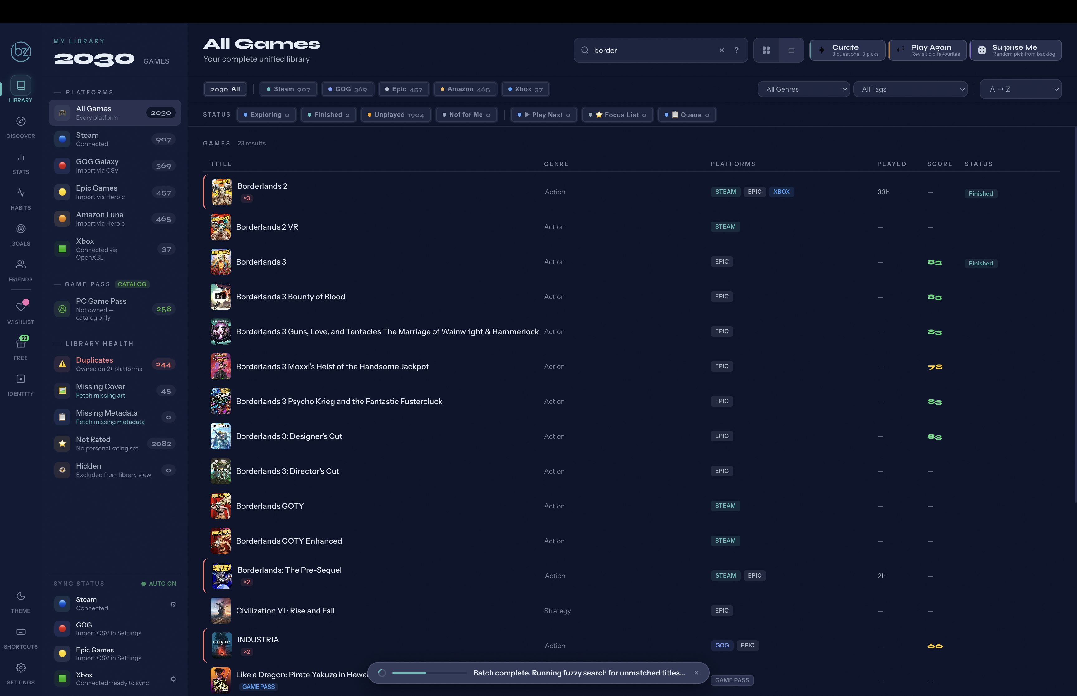The width and height of the screenshot is (1077, 696).
Task: Expand Borderlands 2 x3 duplicates badge
Action: [x=246, y=198]
